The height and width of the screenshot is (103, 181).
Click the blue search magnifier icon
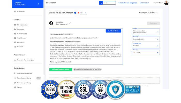pos(101,3)
